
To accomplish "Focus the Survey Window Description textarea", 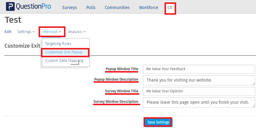I will click(x=199, y=102).
